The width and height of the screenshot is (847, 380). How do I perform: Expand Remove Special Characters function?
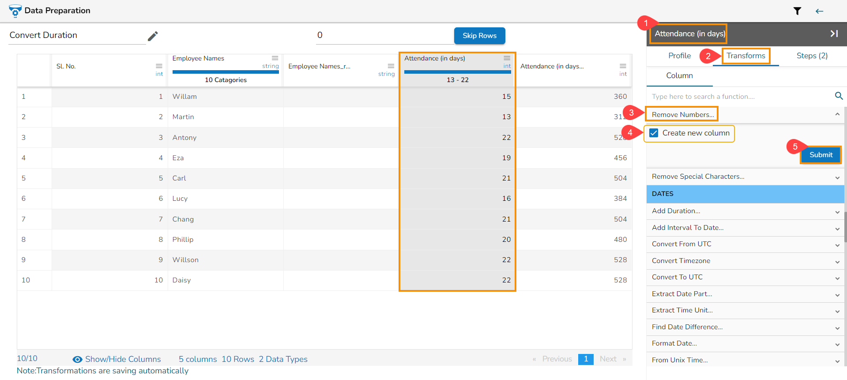[x=837, y=177]
